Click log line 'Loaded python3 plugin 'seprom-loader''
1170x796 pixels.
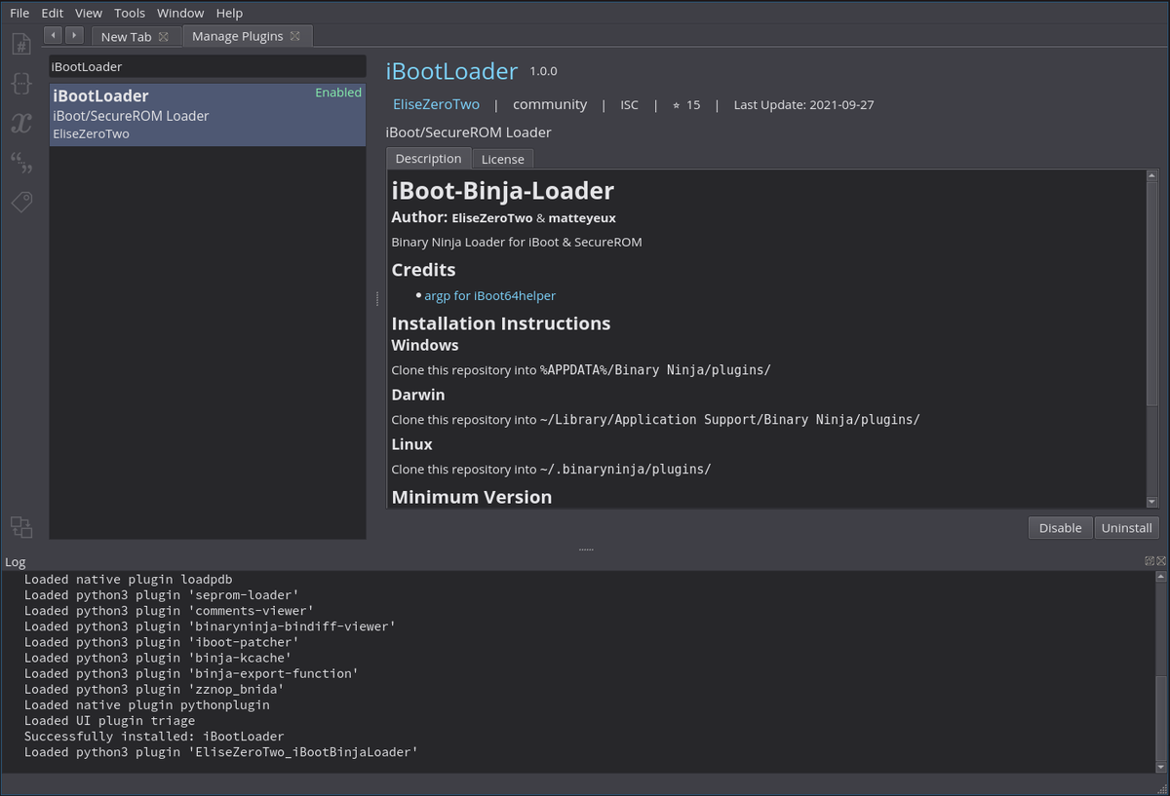(x=162, y=595)
